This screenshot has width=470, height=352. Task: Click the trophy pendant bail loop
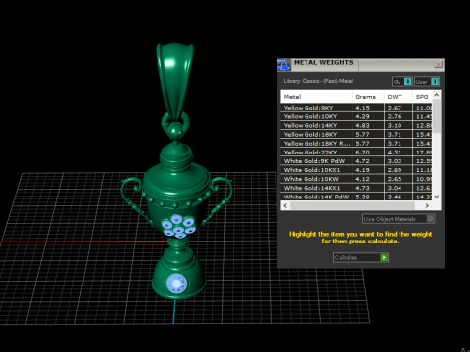click(175, 81)
